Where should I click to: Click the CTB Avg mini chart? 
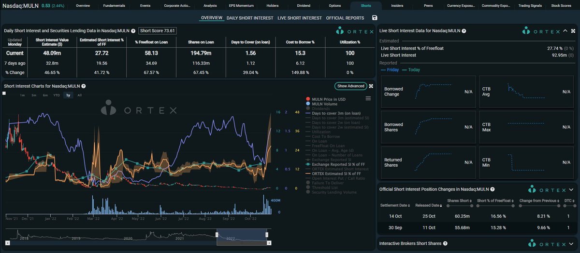coord(526,92)
